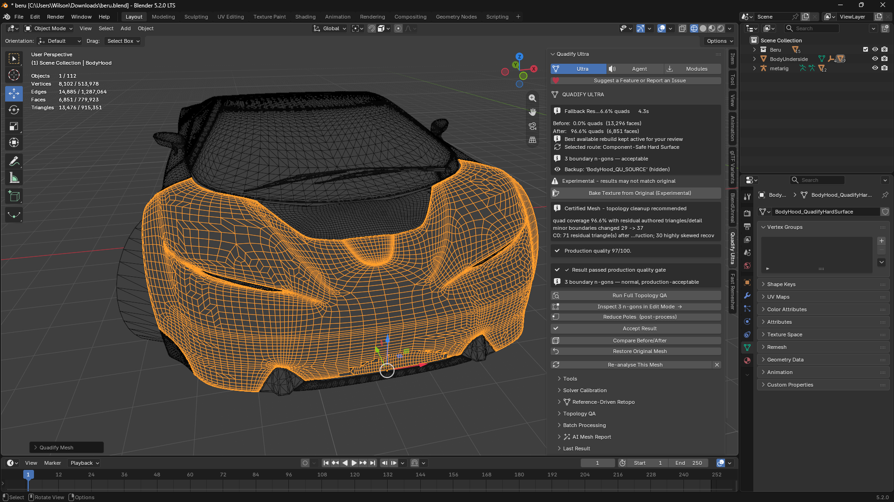Switch to wireframe viewport shading
Viewport: 894px width, 502px height.
(x=694, y=28)
